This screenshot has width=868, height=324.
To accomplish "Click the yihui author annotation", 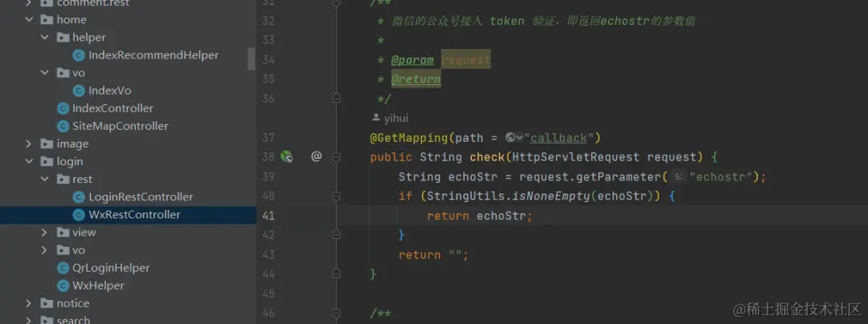I will coord(395,118).
